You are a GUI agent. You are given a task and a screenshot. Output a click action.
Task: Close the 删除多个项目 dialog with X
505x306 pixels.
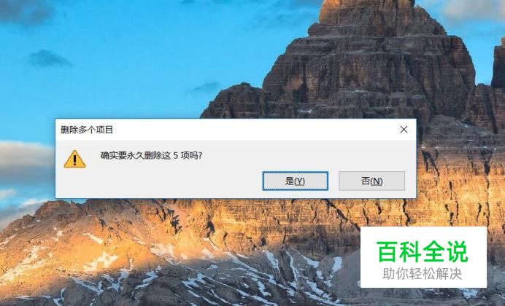[x=404, y=130]
